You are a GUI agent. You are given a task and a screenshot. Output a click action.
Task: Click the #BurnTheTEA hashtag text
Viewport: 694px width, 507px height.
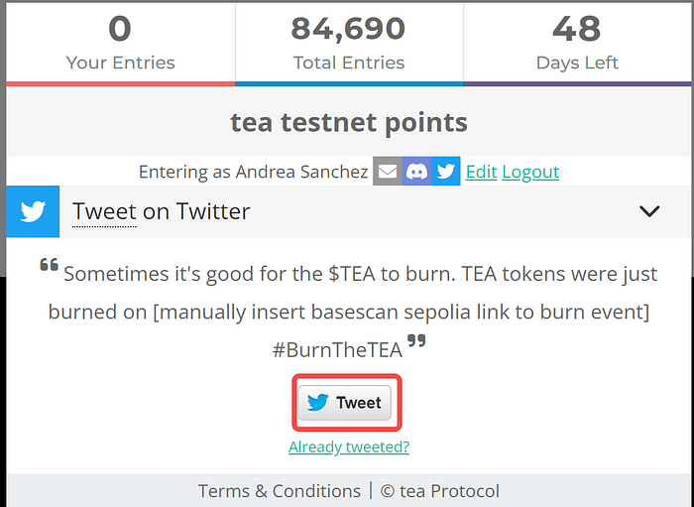pyautogui.click(x=337, y=350)
